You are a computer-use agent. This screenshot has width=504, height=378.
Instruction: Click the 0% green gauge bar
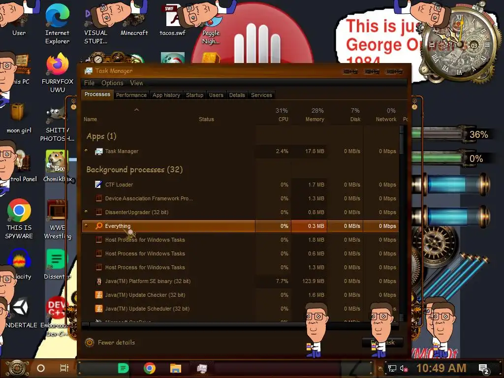tap(438, 158)
